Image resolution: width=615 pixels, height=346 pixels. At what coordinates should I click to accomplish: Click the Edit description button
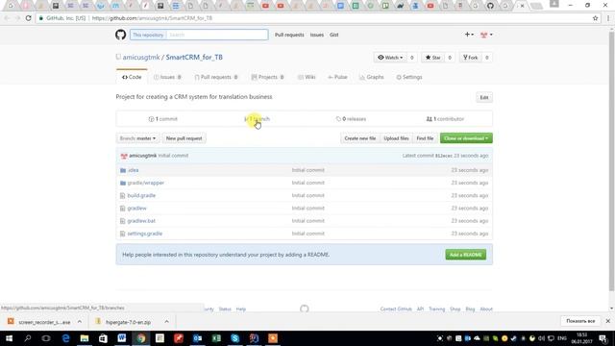(x=484, y=97)
